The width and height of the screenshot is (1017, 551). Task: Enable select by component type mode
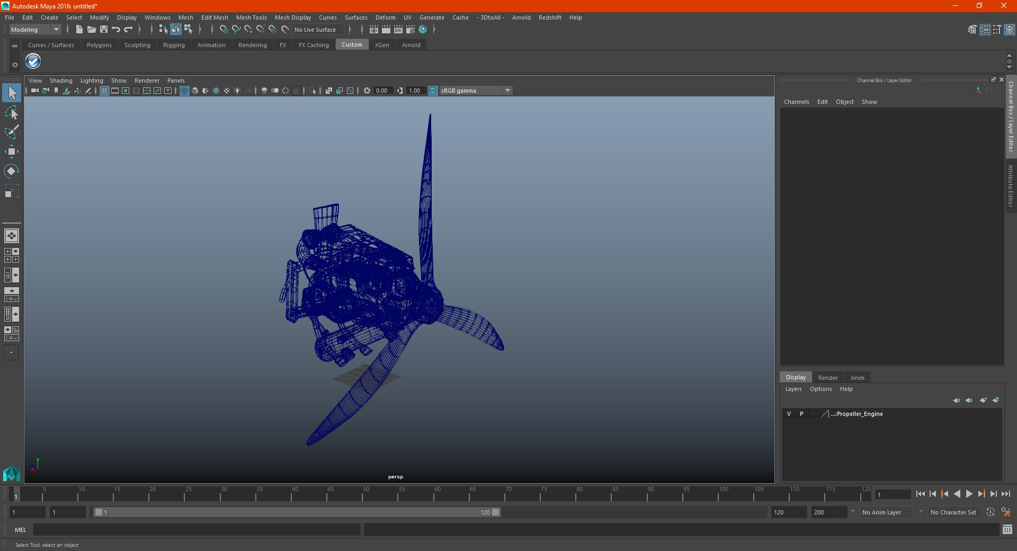point(188,30)
